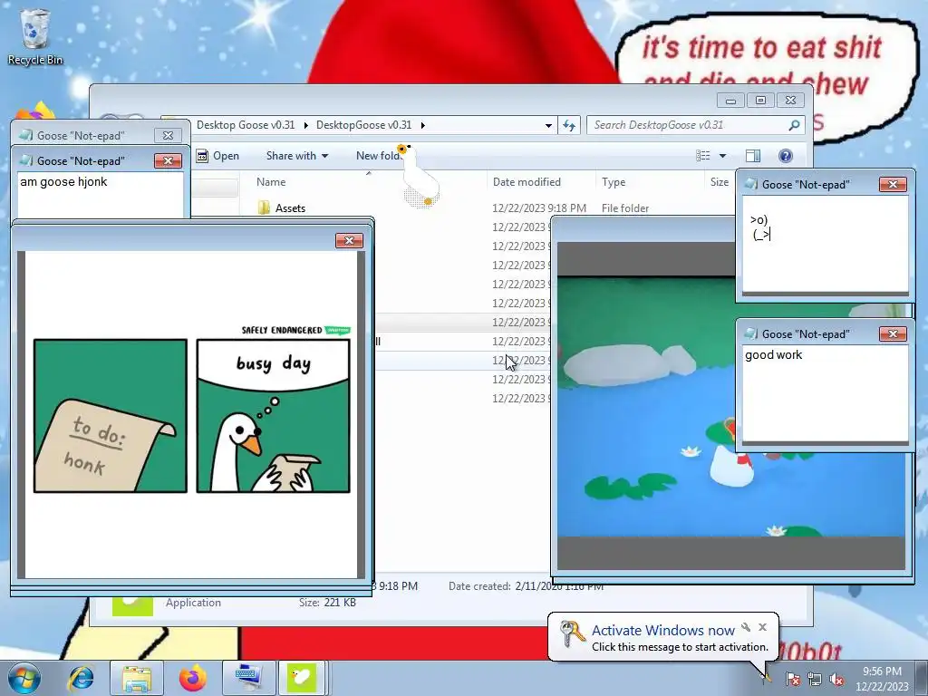Select the On-Screen Keyboard taskbar icon
The image size is (928, 696).
248,678
